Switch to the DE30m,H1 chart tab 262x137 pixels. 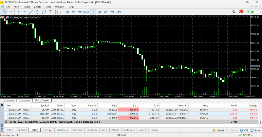[x=24, y=100]
